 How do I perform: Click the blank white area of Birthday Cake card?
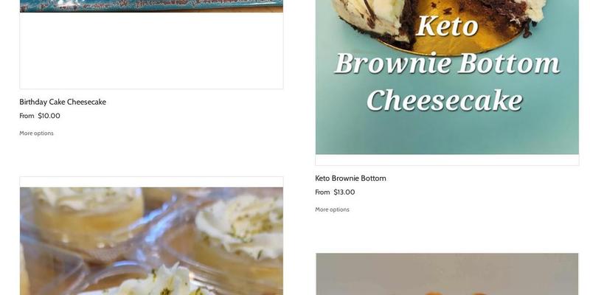point(151,51)
